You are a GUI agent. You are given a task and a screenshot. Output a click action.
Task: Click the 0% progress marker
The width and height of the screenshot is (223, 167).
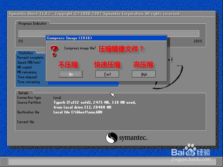(21, 41)
